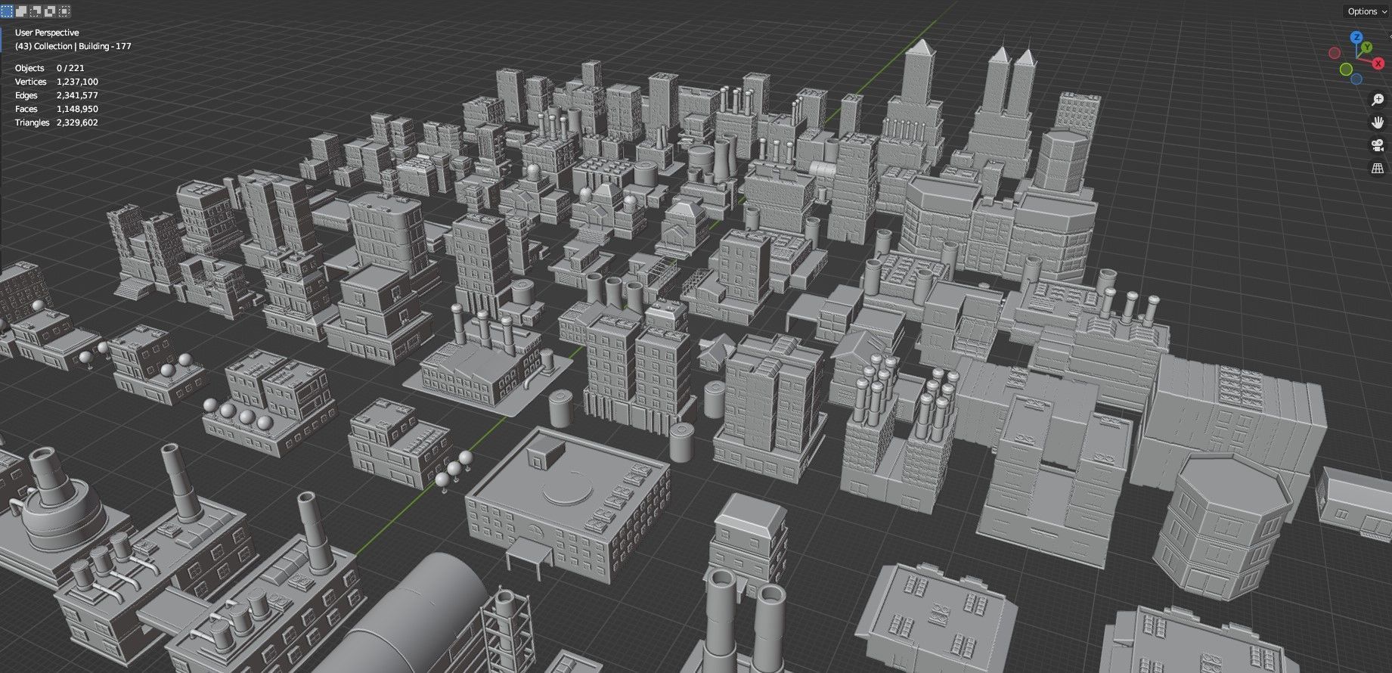Click the Pan view hand icon
This screenshot has height=673, width=1392.
click(x=1378, y=123)
